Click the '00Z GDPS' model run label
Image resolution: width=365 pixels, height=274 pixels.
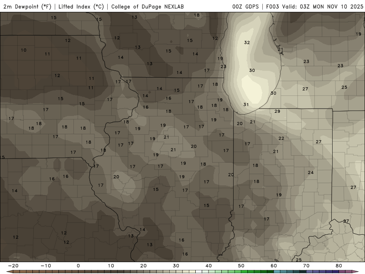(245, 6)
